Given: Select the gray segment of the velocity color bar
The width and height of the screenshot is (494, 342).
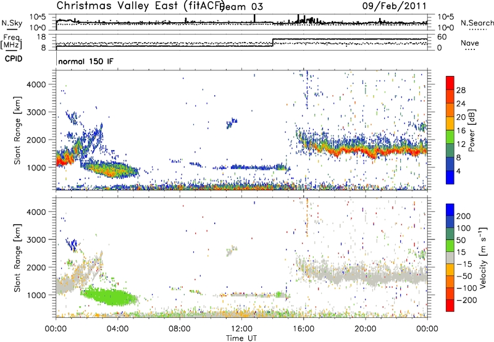Looking at the screenshot, I should [450, 257].
